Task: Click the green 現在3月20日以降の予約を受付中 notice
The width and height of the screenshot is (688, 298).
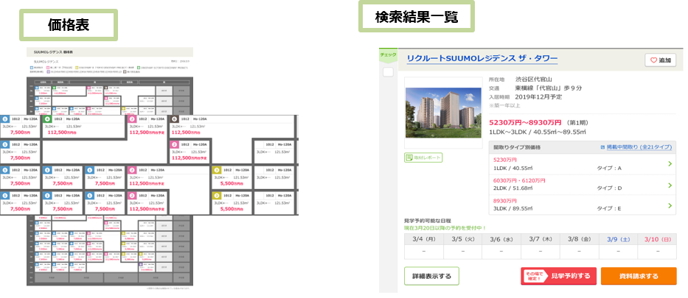Action: (445, 228)
